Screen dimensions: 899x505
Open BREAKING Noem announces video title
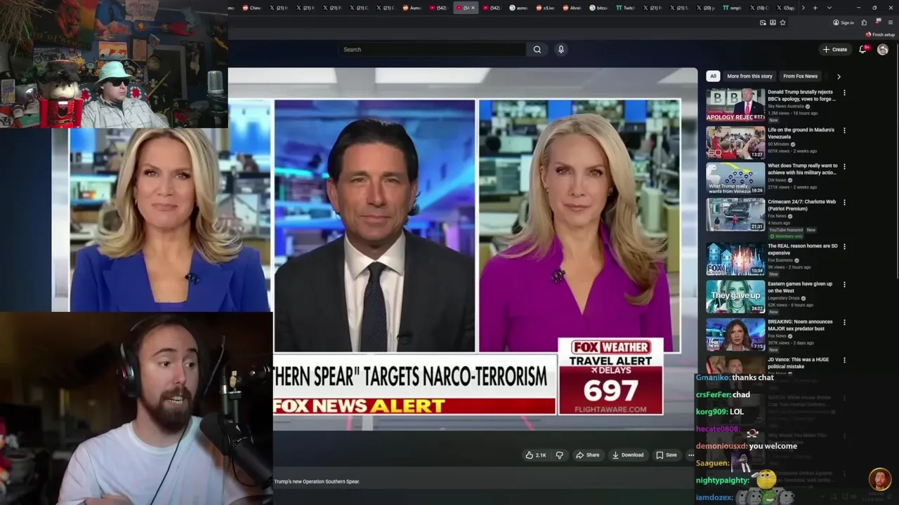click(800, 325)
